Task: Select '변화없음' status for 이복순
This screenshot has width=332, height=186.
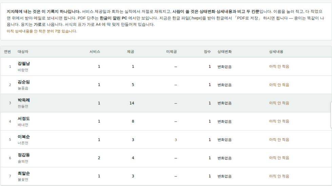Action: (224, 140)
